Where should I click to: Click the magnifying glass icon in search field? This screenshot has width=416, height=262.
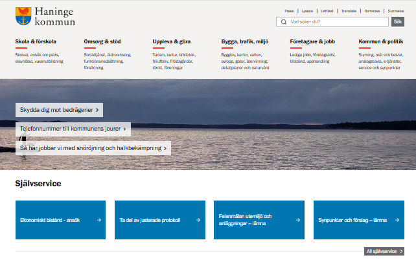click(283, 22)
